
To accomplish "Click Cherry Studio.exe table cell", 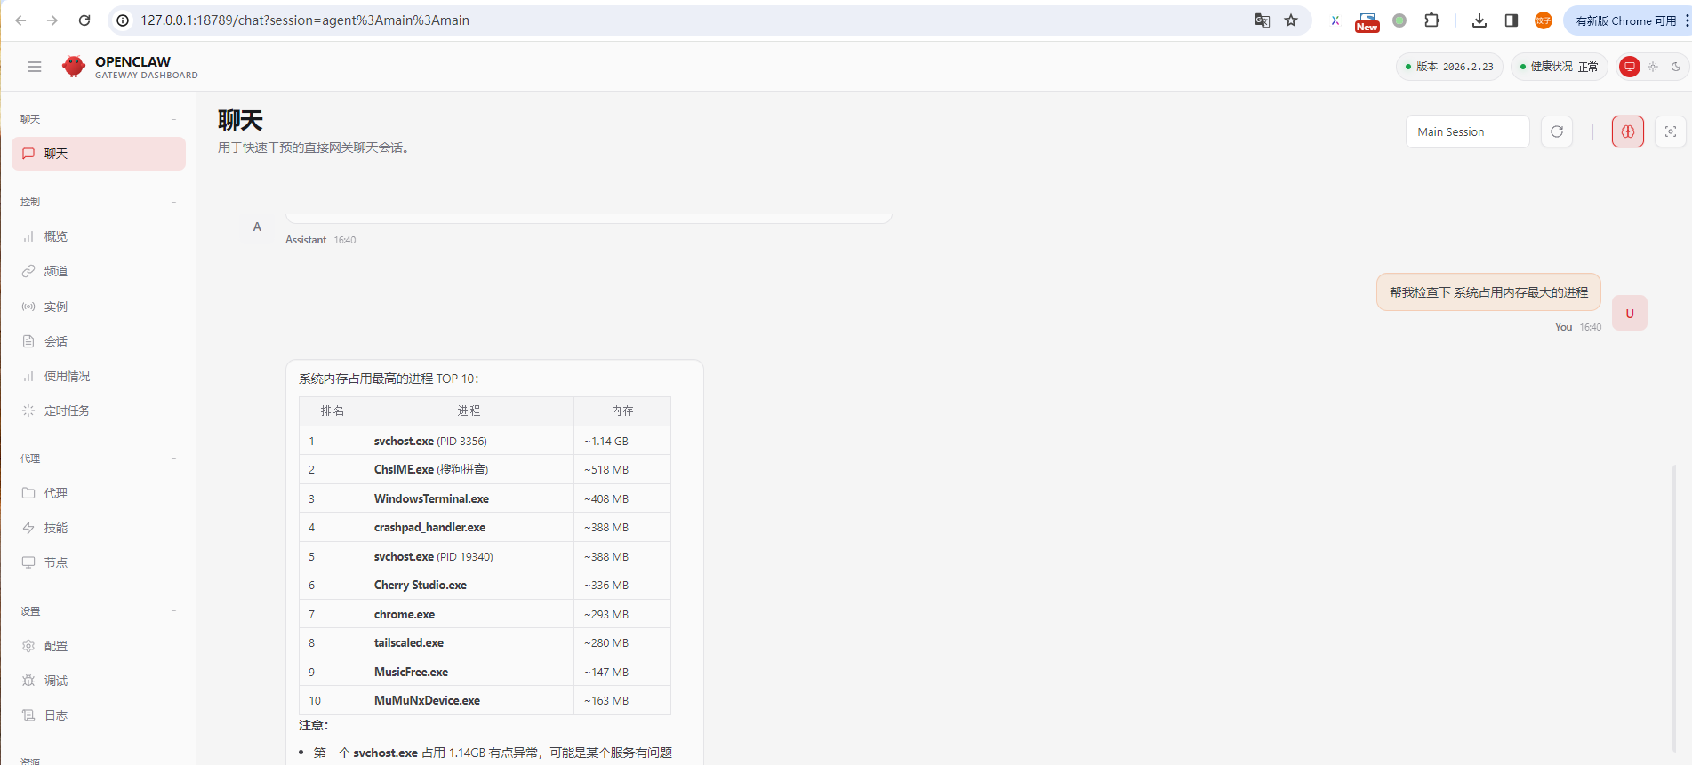I will (469, 585).
